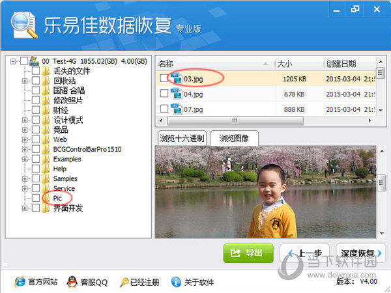Screen dimensions: 391x293
Task: Switch to the 浏览十六进制 tab
Action: [x=182, y=138]
